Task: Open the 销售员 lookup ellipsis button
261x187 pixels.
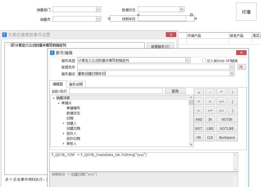Action: tap(98, 19)
